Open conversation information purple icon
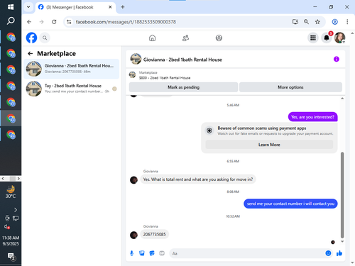355x266 pixels. (x=337, y=59)
